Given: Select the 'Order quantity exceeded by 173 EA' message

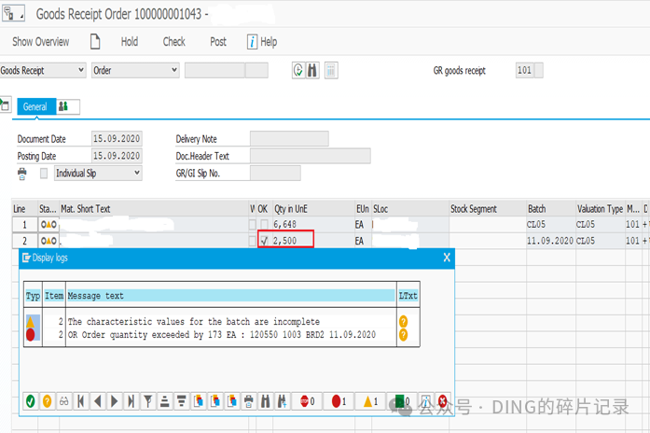Looking at the screenshot, I should click(222, 335).
